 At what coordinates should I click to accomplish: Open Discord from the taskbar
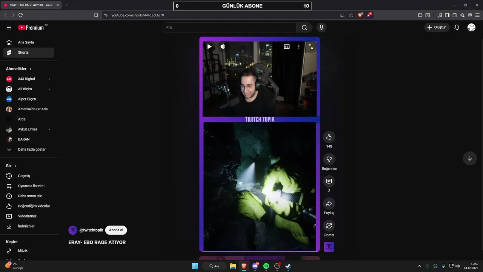pyautogui.click(x=255, y=266)
